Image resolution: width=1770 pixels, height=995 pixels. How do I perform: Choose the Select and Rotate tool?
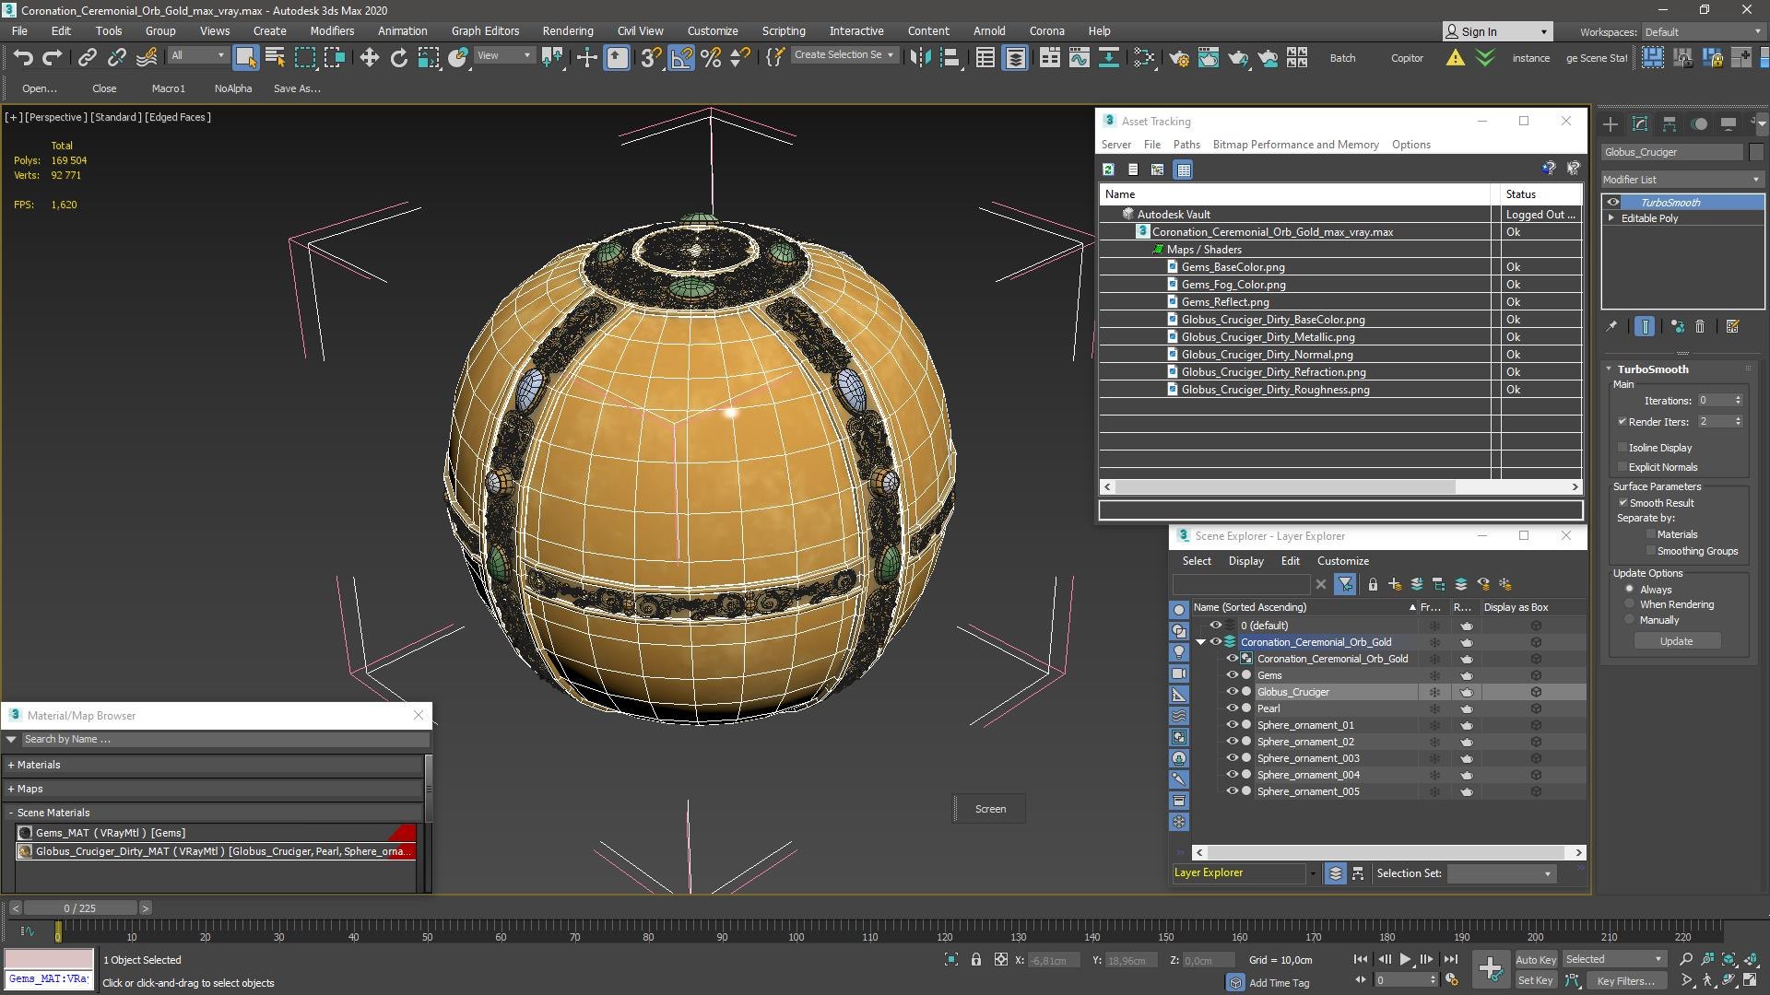click(x=398, y=58)
